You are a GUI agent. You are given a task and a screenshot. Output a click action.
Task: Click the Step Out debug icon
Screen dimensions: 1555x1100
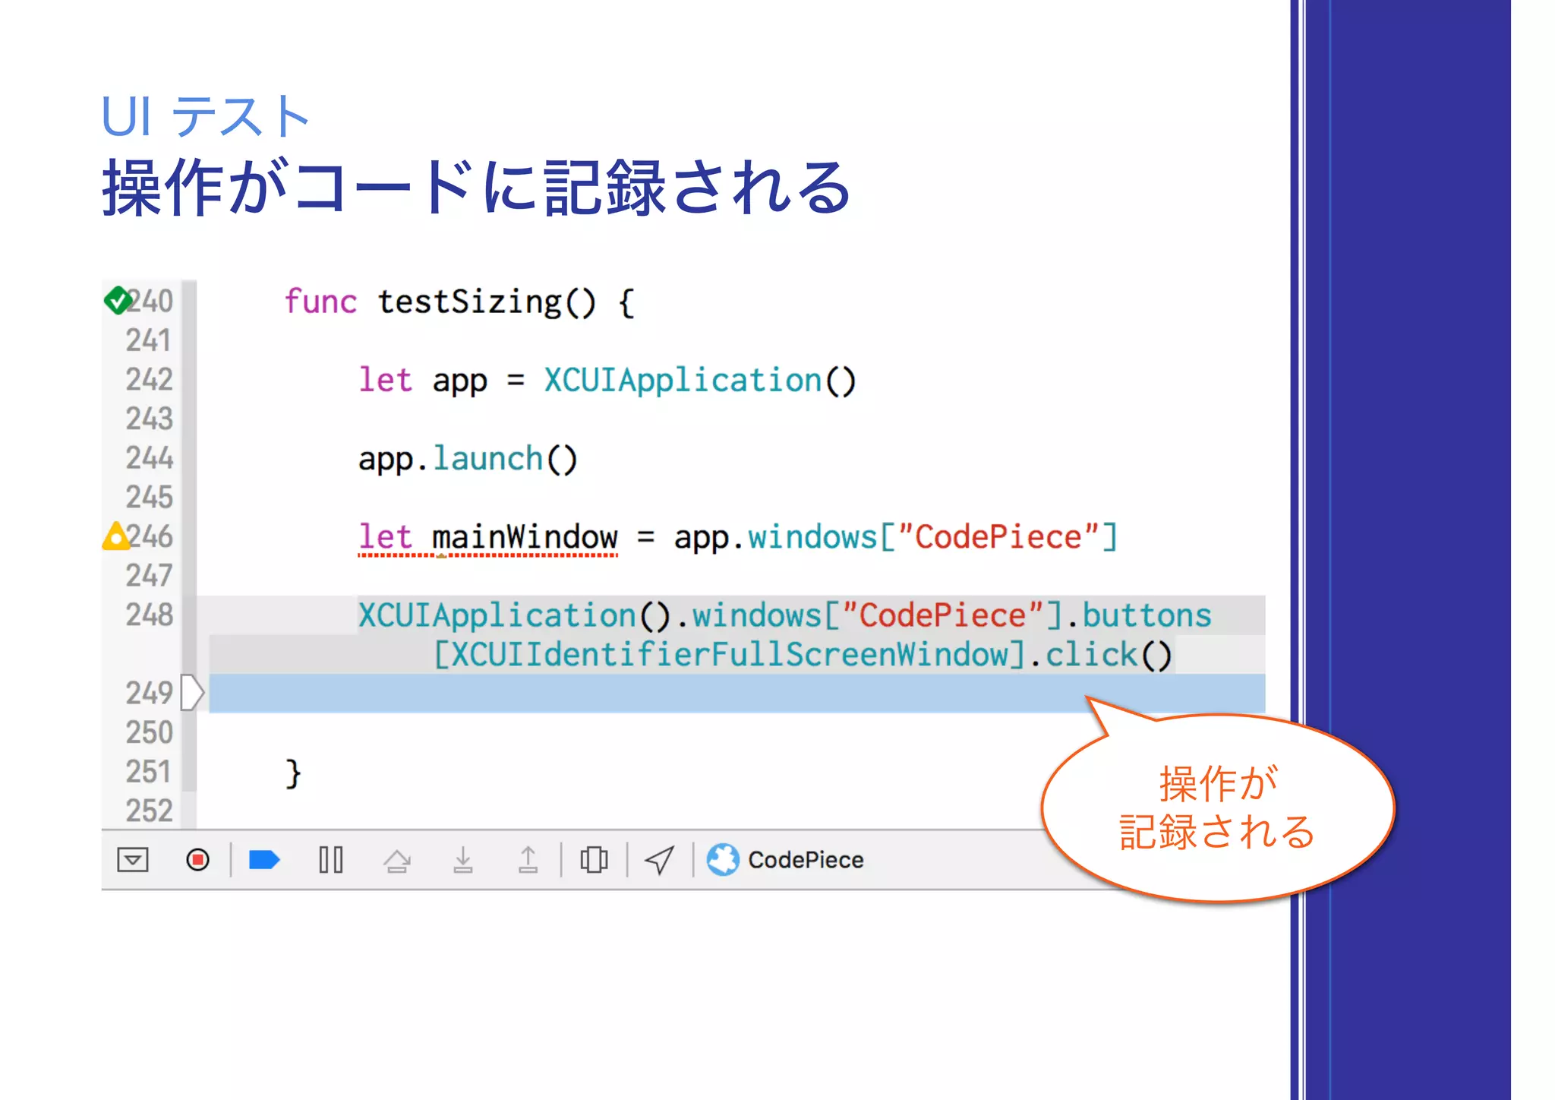tap(528, 860)
